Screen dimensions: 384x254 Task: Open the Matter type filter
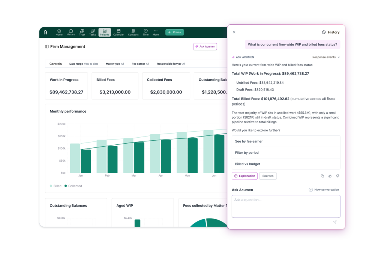115,64
